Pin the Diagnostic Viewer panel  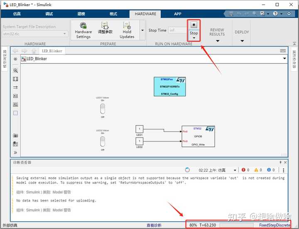pos(280,163)
